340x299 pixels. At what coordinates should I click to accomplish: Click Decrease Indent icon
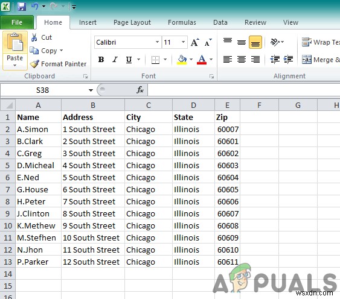(x=275, y=59)
